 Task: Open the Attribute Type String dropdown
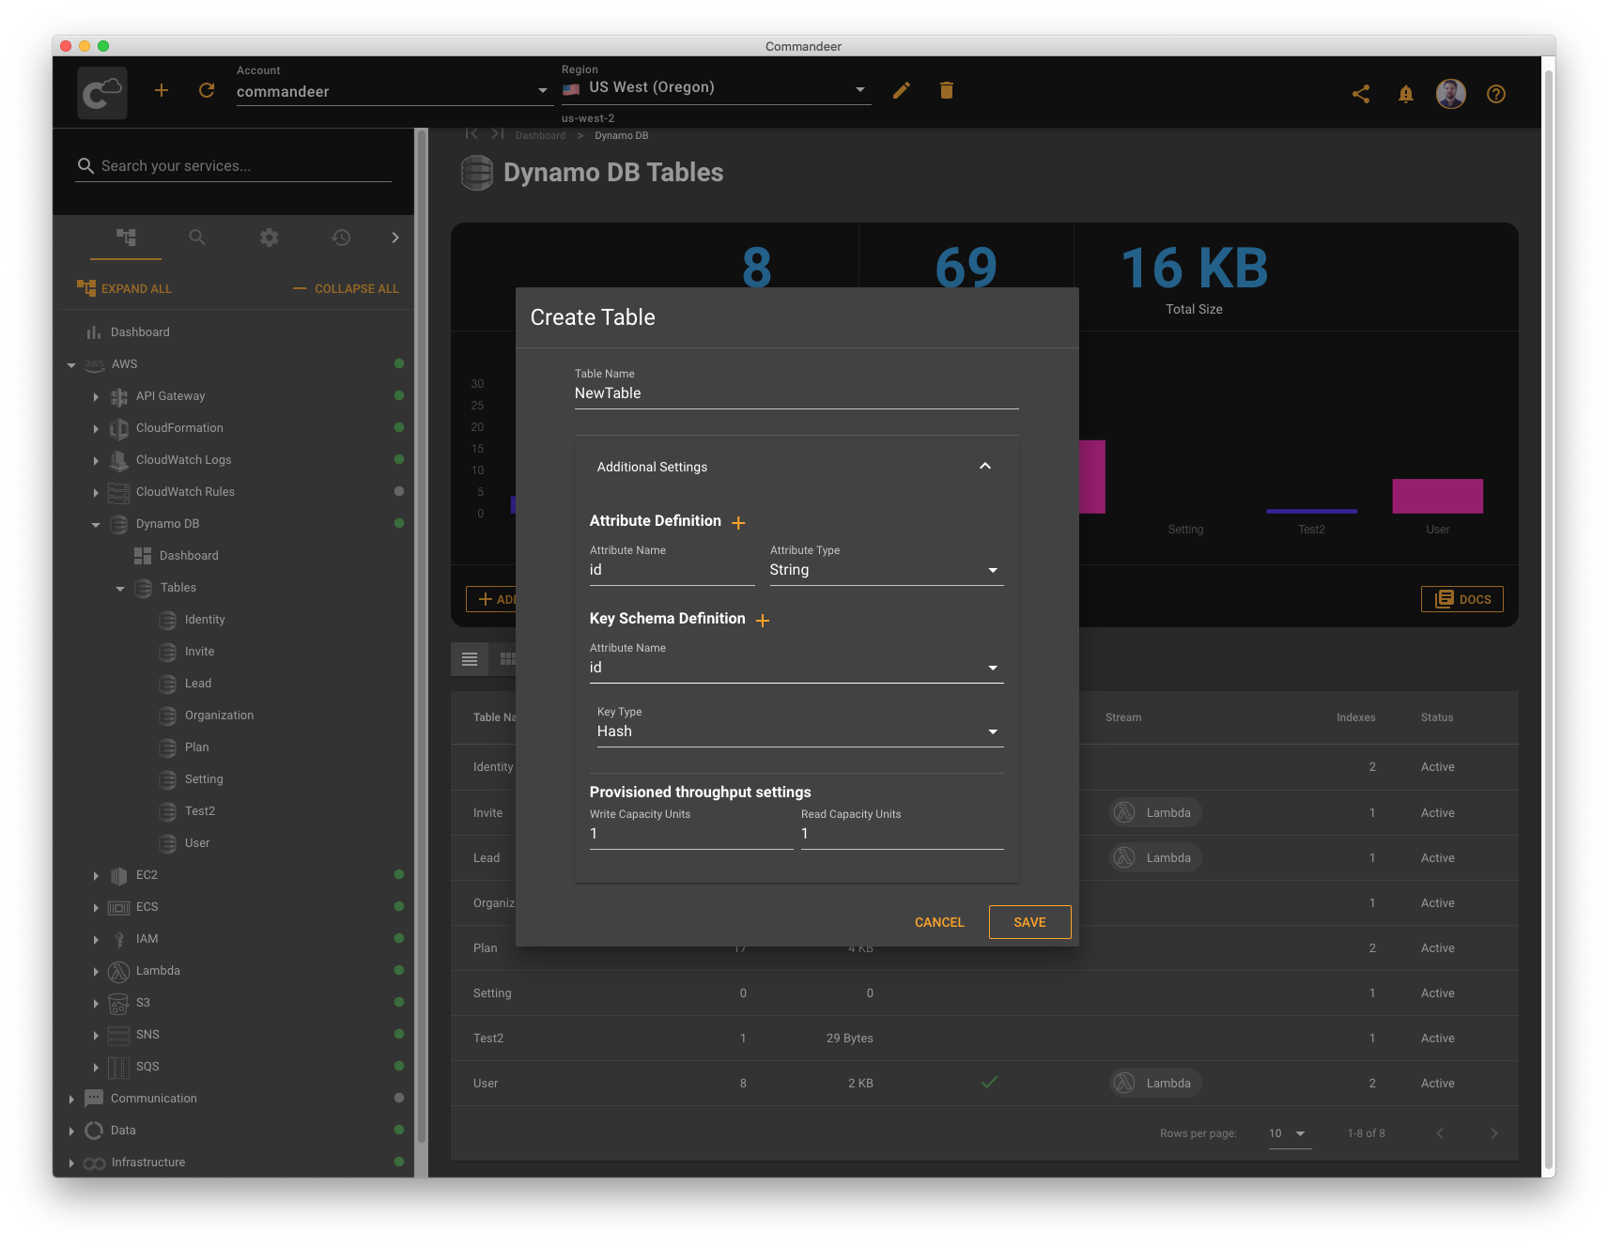point(887,570)
